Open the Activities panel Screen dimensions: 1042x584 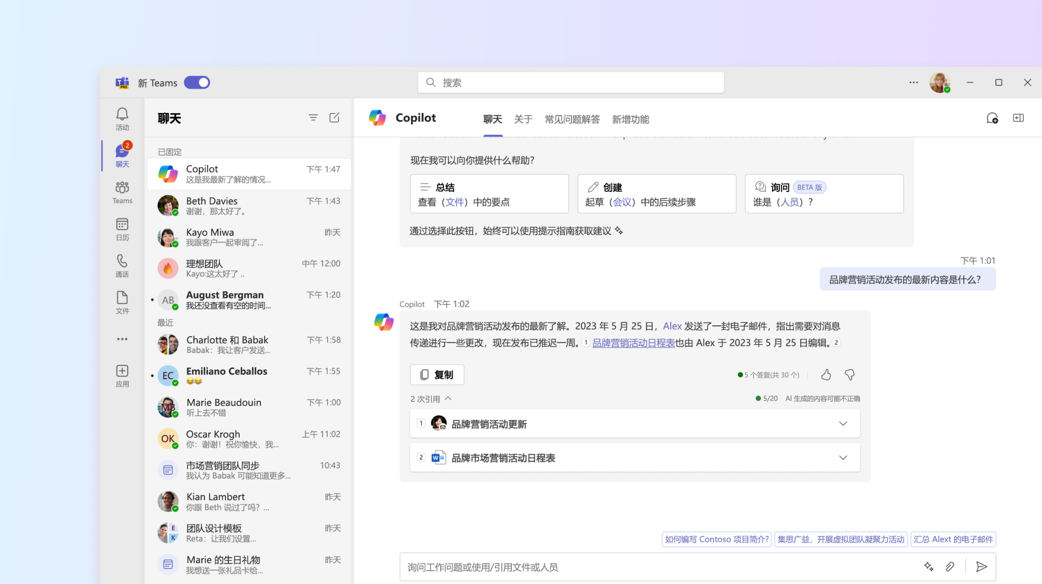click(x=122, y=118)
